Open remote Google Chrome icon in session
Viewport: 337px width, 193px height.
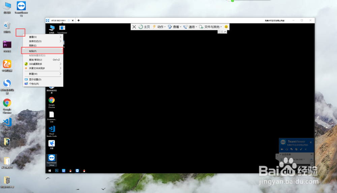[52, 102]
